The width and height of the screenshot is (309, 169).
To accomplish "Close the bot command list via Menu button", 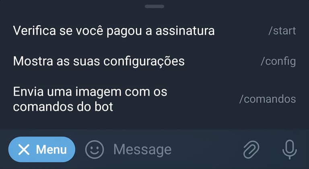I will (x=42, y=150).
